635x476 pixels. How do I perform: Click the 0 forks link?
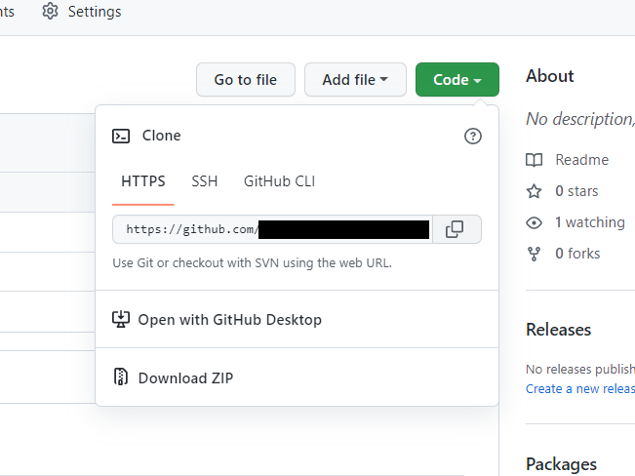(x=577, y=254)
